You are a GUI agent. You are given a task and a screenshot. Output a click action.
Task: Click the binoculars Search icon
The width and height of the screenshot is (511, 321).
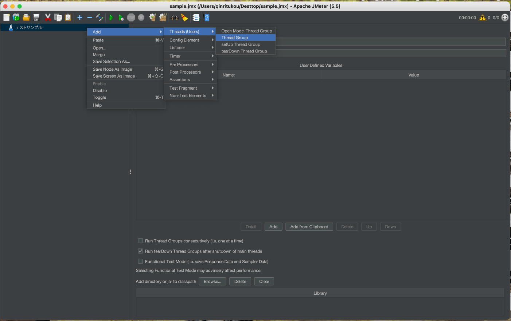pos(175,17)
